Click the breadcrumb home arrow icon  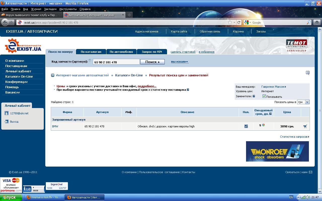point(53,75)
